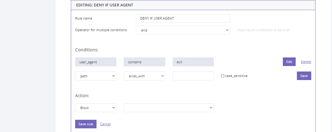Delete the user_agent contains evil condition
This screenshot has width=332, height=132.
[306, 62]
